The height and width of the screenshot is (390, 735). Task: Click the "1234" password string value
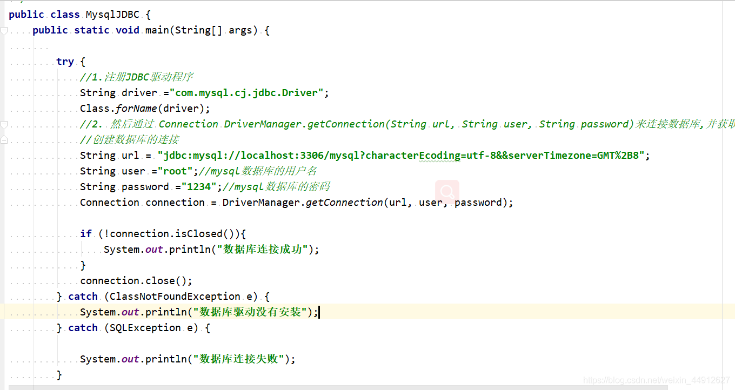pos(199,187)
